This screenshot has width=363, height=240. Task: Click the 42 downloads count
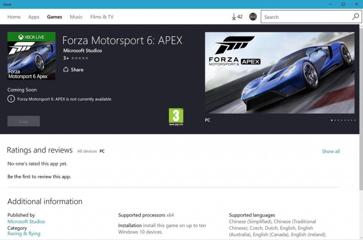(240, 17)
